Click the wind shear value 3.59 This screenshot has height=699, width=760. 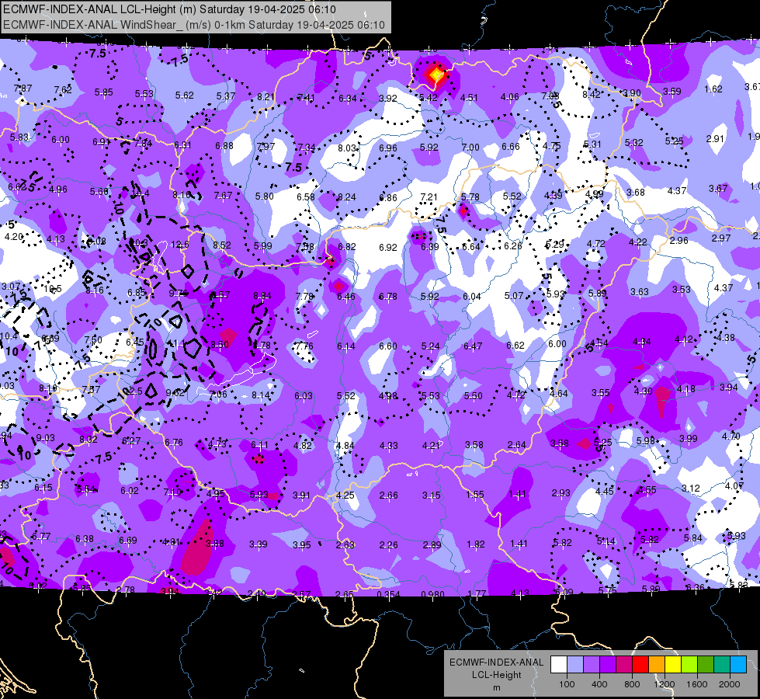click(672, 91)
